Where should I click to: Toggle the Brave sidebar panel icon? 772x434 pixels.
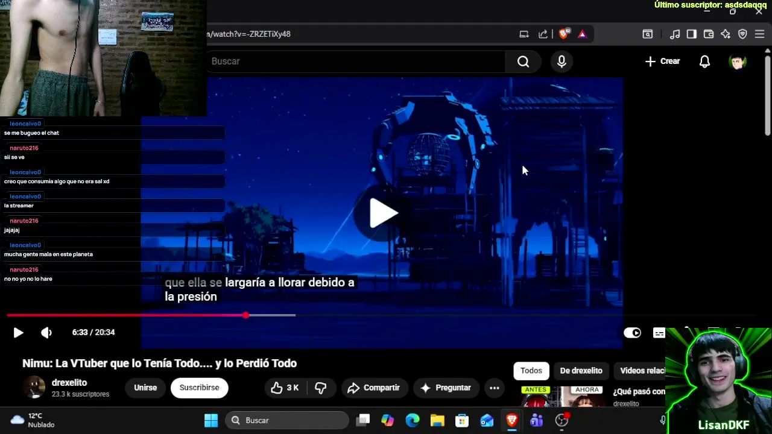point(692,34)
